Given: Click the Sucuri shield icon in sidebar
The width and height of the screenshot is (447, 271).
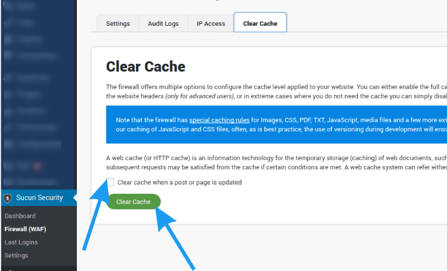Looking at the screenshot, I should (x=7, y=198).
